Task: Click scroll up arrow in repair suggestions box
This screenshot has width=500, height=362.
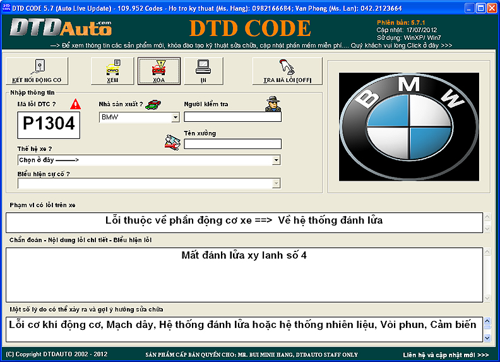Action: click(487, 321)
